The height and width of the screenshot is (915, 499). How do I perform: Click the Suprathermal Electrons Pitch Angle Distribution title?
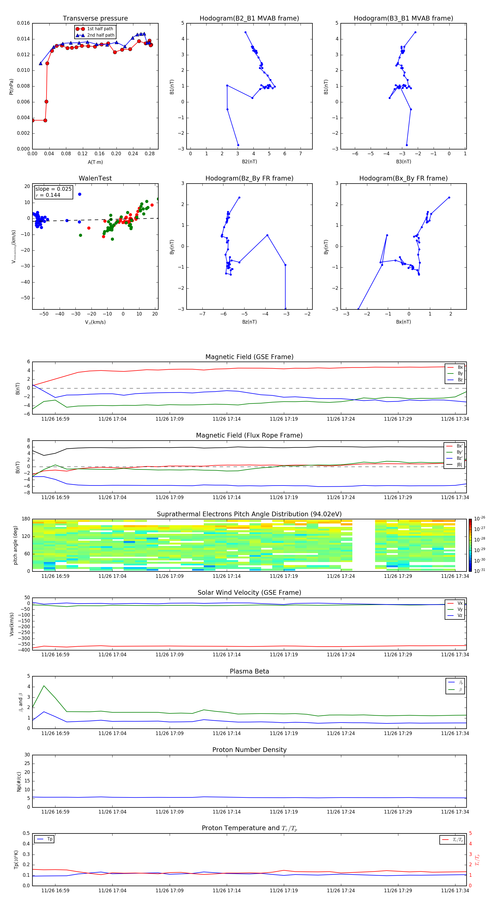[249, 514]
